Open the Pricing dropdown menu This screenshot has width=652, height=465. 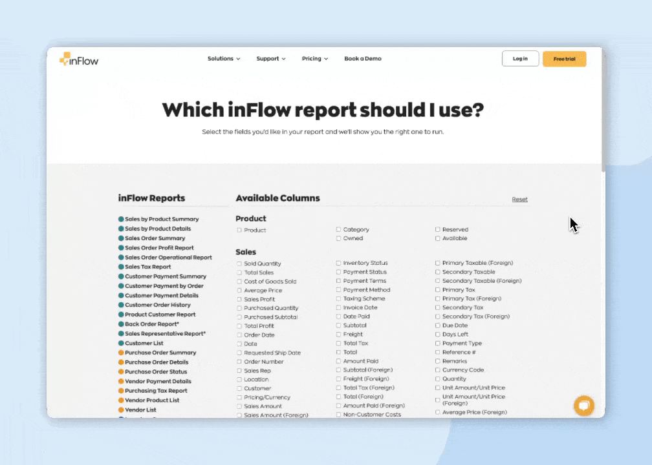(x=314, y=58)
